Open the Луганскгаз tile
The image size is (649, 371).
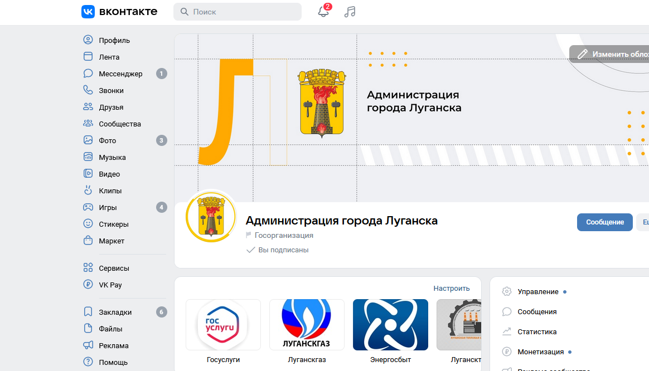tap(307, 331)
